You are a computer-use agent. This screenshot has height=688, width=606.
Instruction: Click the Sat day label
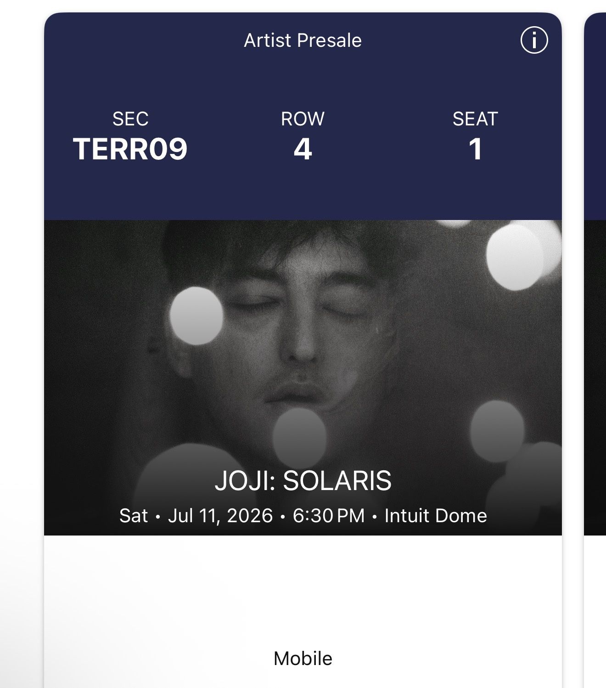(134, 516)
